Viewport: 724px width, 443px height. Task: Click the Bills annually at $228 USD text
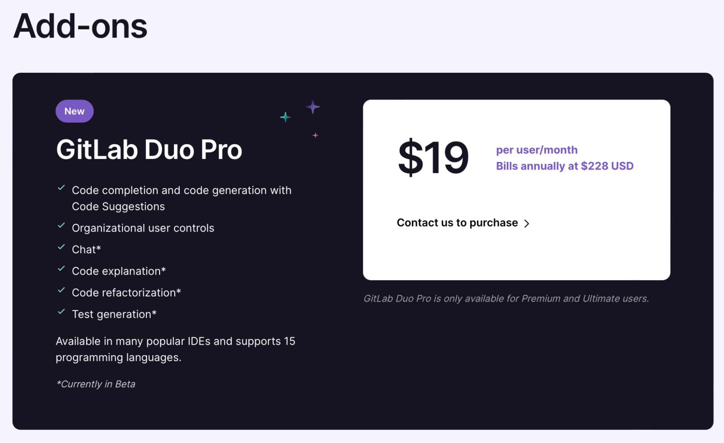pyautogui.click(x=565, y=166)
